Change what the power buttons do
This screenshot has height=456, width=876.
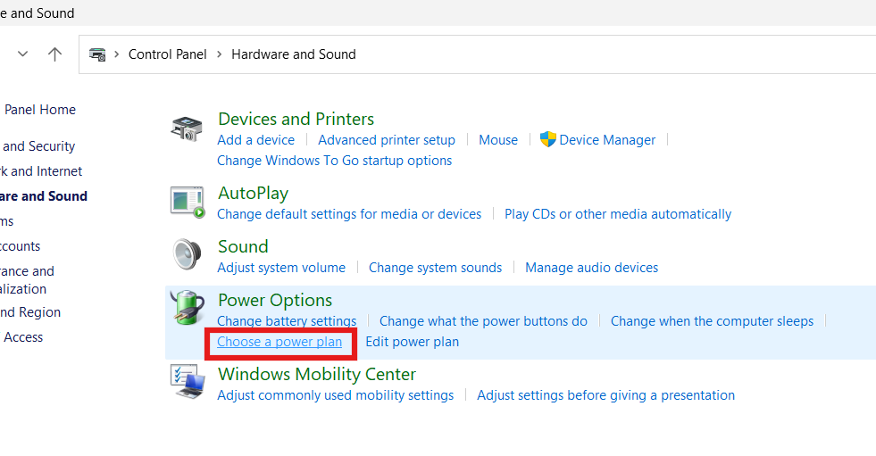click(x=483, y=321)
